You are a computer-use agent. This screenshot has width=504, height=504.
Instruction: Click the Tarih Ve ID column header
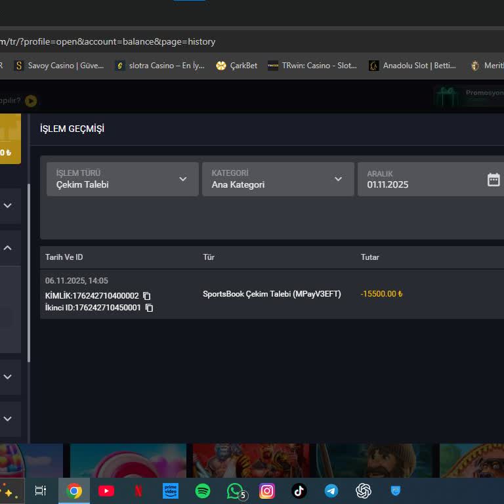[64, 257]
